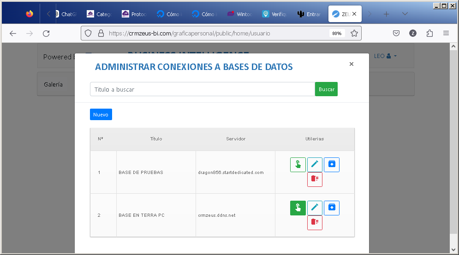The height and width of the screenshot is (255, 459).
Task: Delete BASE DE PRUEBAS using the red icon
Action: pos(315,180)
